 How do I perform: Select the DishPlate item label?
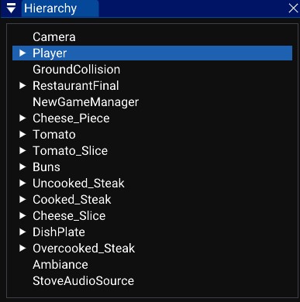coord(59,232)
